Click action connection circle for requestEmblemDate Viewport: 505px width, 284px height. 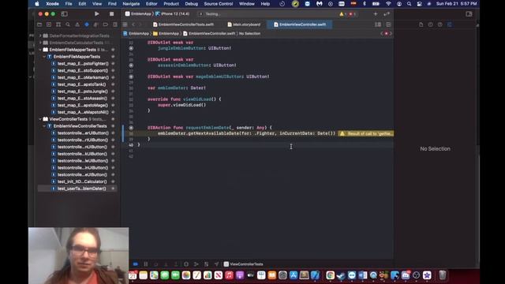click(131, 128)
